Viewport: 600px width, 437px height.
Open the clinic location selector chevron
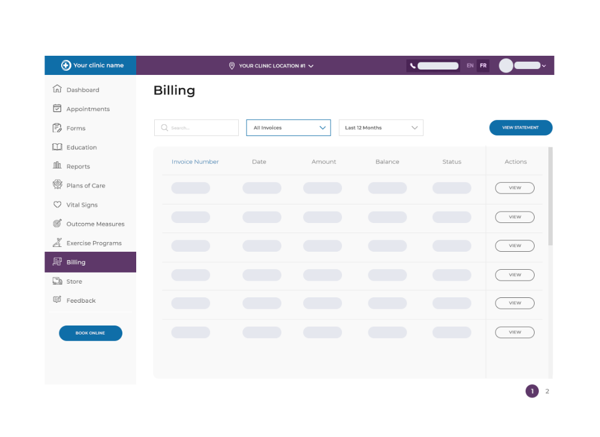[x=311, y=66]
